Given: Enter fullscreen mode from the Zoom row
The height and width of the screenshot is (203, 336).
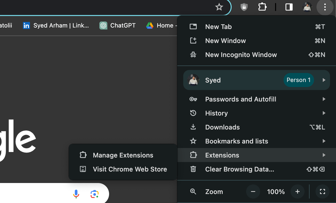Looking at the screenshot, I should [322, 192].
